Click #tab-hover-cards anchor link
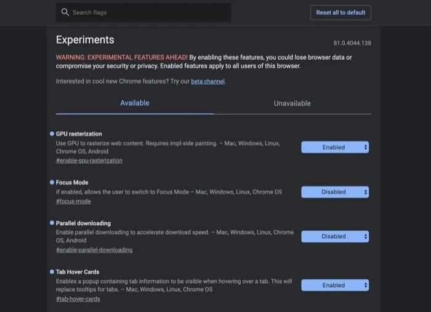431x312 pixels. coord(78,299)
